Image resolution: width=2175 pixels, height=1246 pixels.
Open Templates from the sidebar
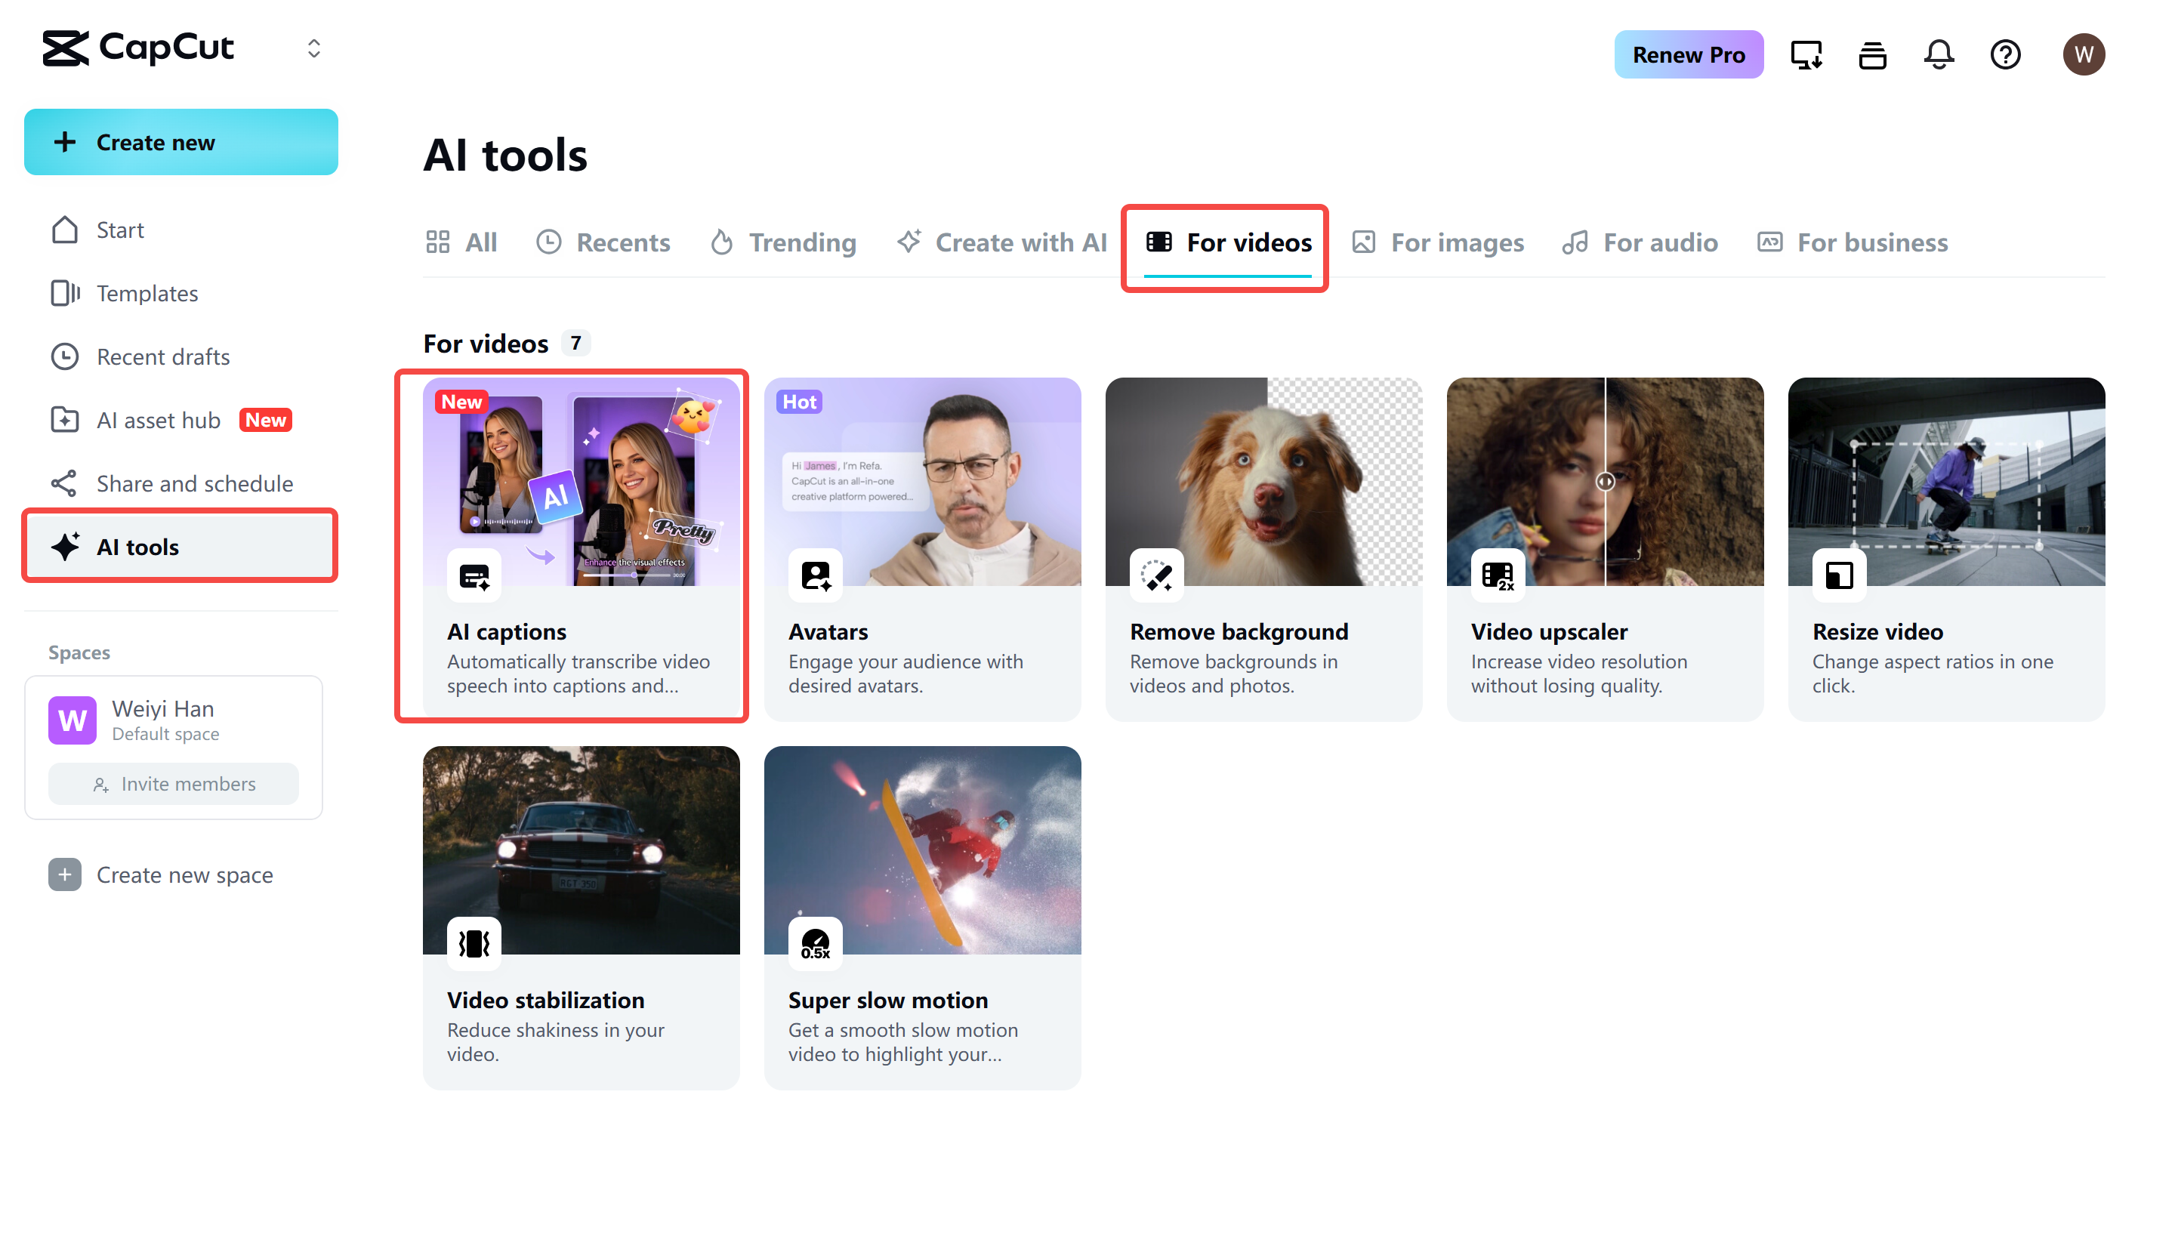[147, 293]
